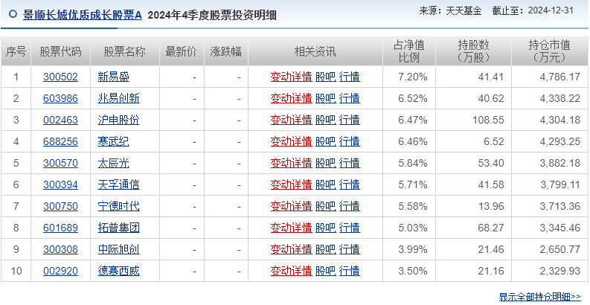The image size is (590, 305).
Task: Open stock name 拓普集团
Action: click(119, 228)
